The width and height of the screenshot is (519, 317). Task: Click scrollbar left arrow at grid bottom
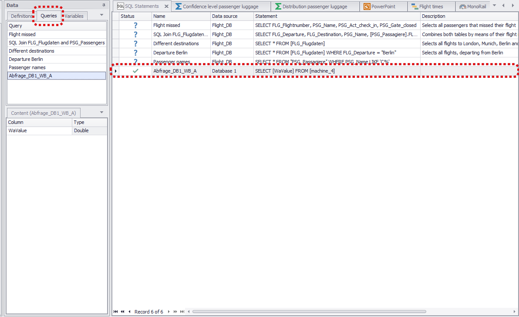[189, 311]
